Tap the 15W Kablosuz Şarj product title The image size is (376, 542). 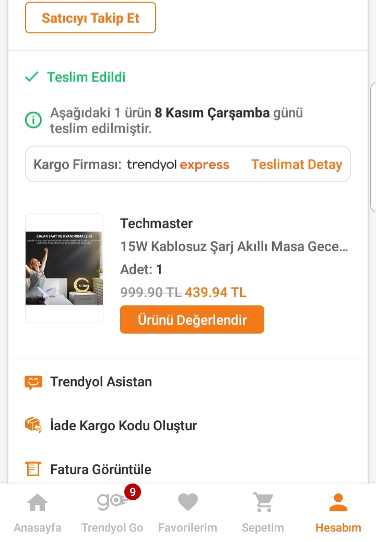233,246
